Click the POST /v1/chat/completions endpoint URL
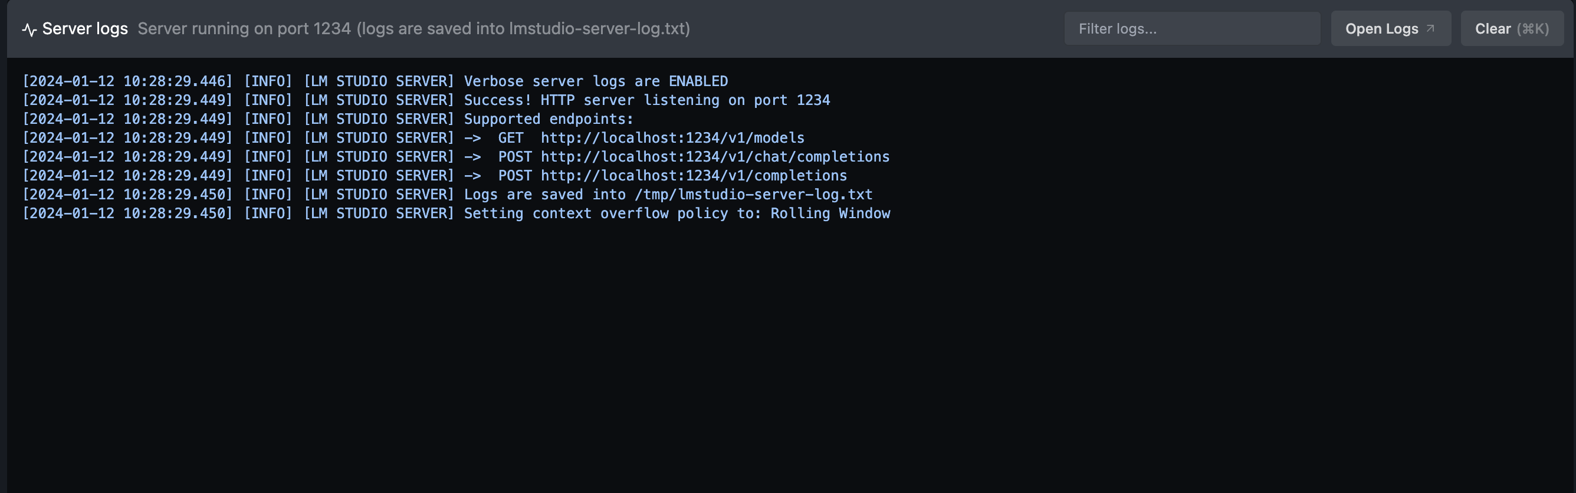The width and height of the screenshot is (1576, 493). (x=715, y=157)
